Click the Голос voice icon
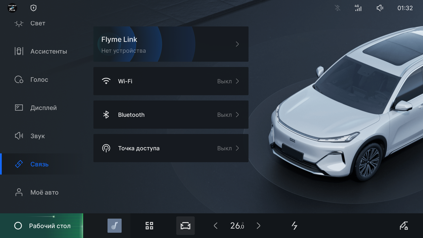 (19, 80)
